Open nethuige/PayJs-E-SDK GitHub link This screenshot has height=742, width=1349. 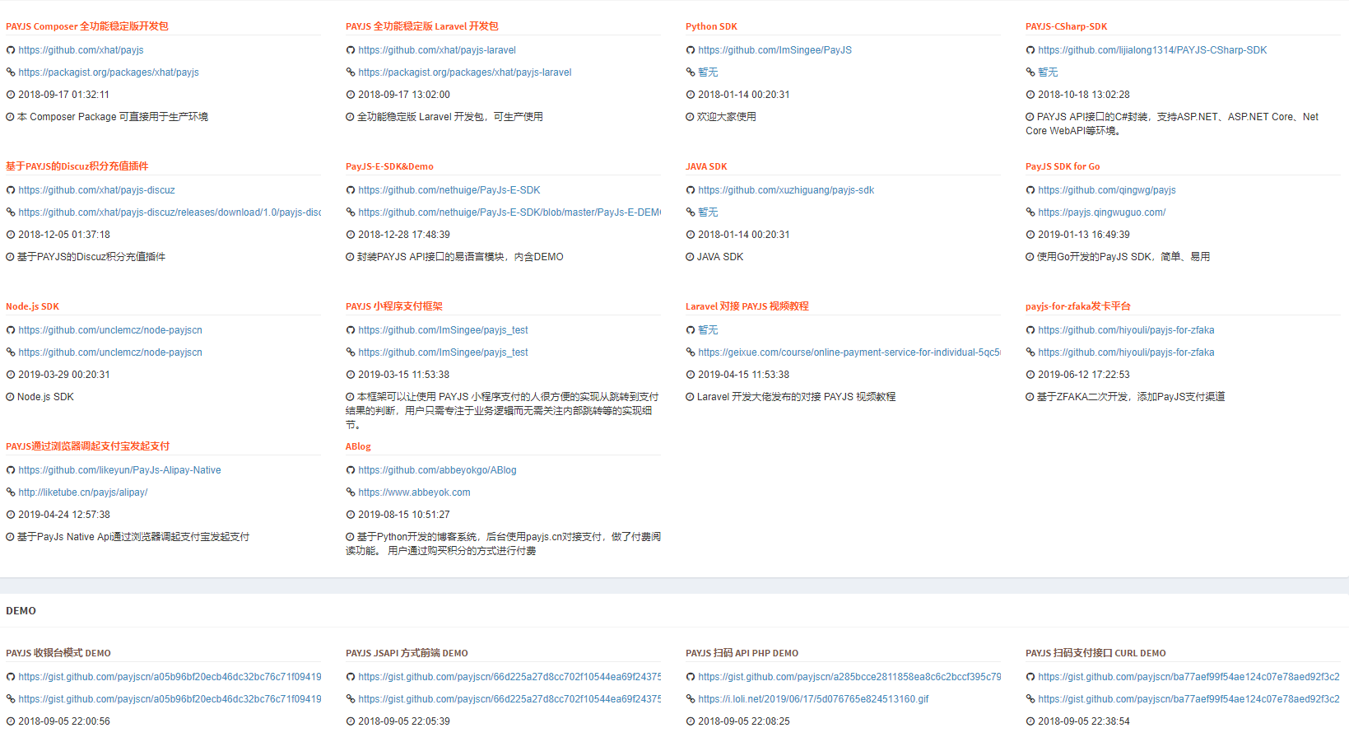click(x=449, y=190)
